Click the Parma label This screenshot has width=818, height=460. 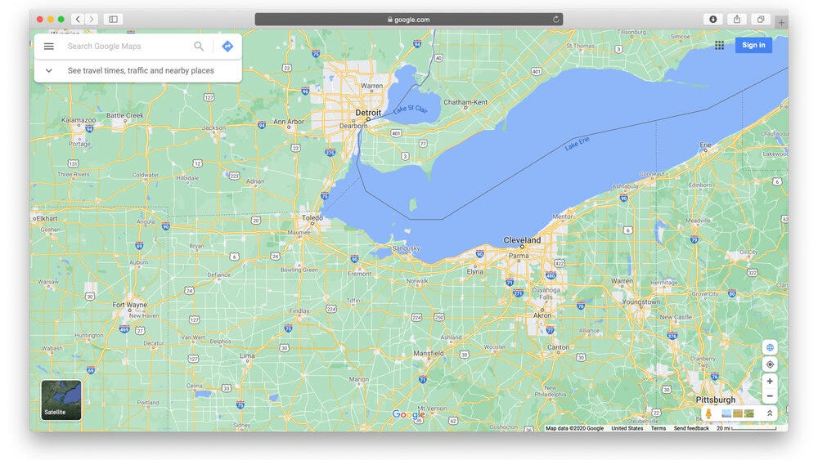pos(519,256)
